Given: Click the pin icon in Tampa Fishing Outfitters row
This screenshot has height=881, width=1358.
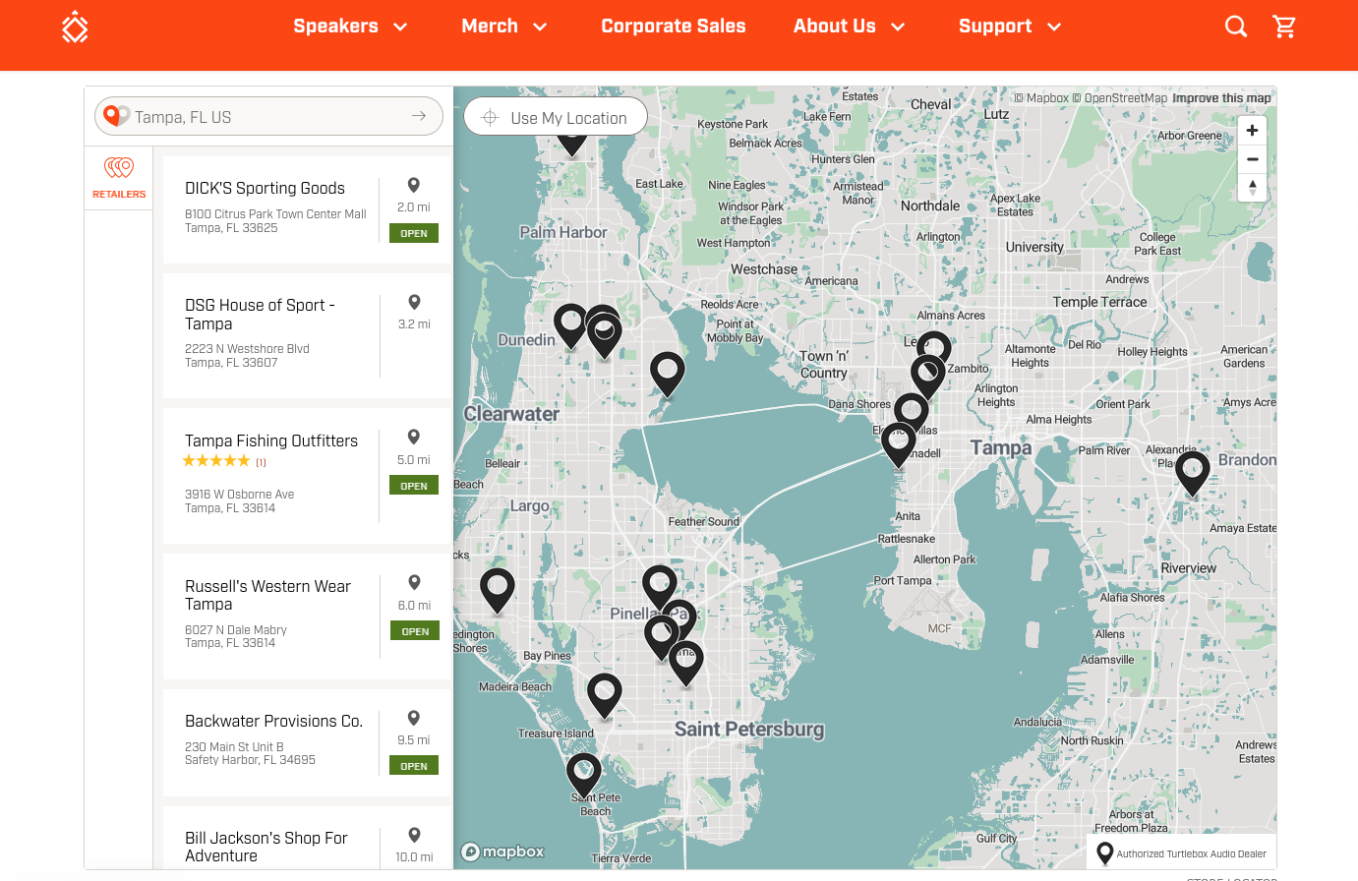Looking at the screenshot, I should pyautogui.click(x=414, y=438).
